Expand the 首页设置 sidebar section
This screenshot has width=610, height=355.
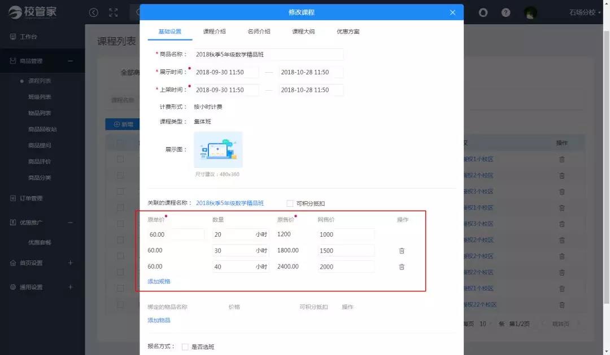tap(70, 263)
